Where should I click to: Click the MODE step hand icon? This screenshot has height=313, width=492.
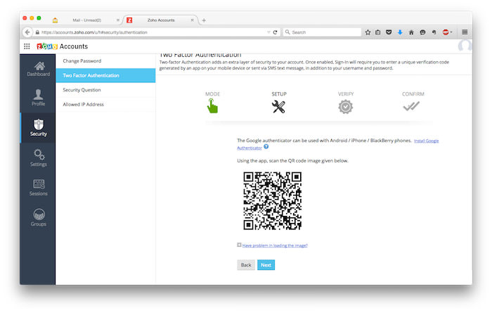[x=212, y=106]
